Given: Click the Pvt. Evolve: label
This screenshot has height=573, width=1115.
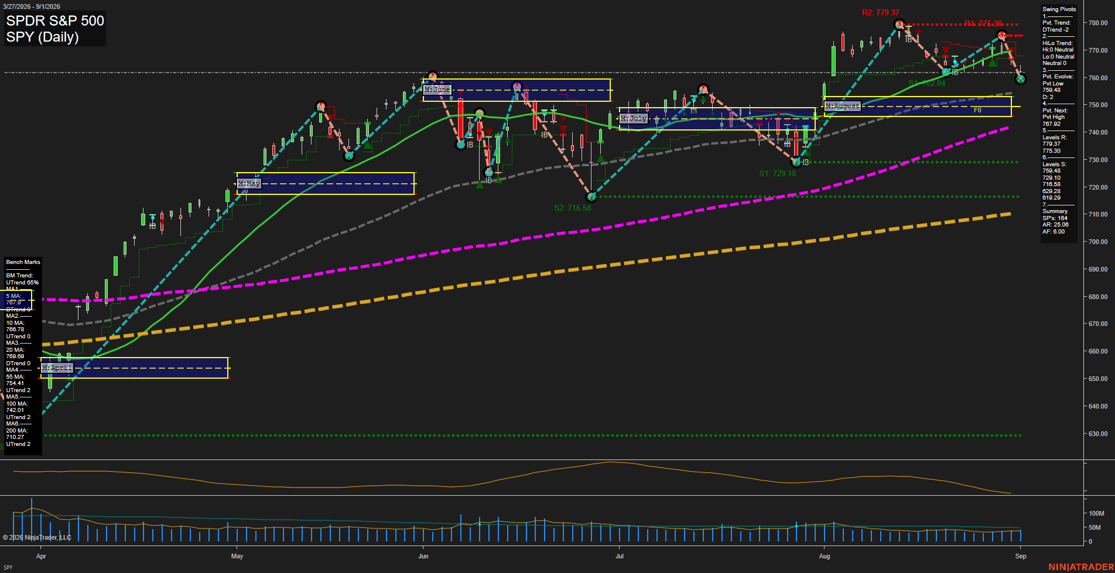Looking at the screenshot, I should (1058, 77).
